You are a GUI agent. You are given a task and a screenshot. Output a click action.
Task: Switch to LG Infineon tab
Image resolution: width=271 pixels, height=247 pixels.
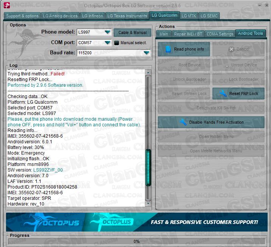coord(92,16)
